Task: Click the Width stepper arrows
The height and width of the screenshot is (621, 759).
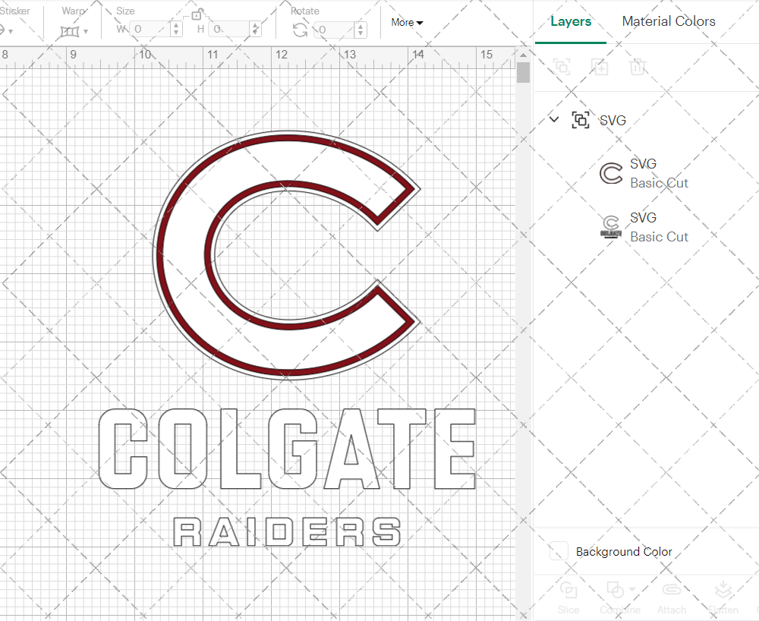Action: [x=177, y=29]
